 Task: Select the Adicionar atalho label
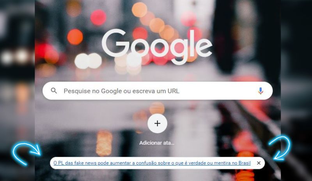(157, 143)
